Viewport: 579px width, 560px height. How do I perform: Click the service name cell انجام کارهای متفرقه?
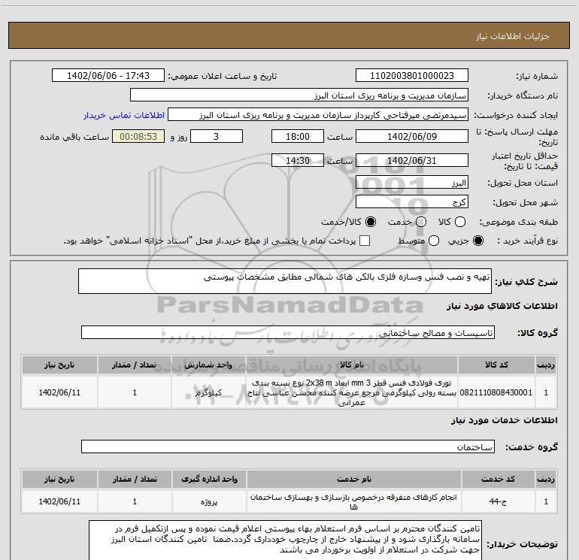pyautogui.click(x=353, y=501)
